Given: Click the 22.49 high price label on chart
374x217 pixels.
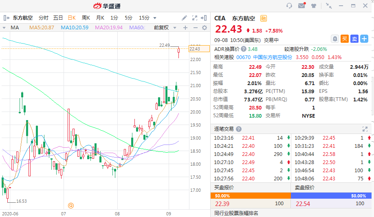Looking at the screenshot, I should coord(165,45).
